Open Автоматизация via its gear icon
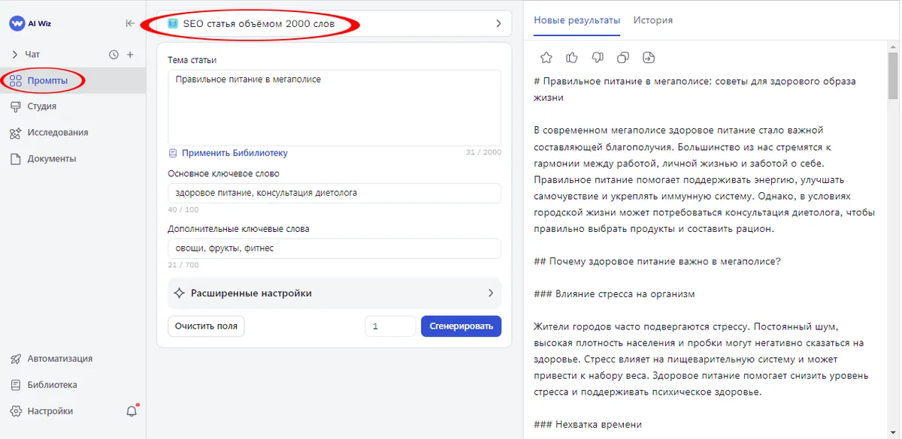The height and width of the screenshot is (439, 902). coord(17,358)
